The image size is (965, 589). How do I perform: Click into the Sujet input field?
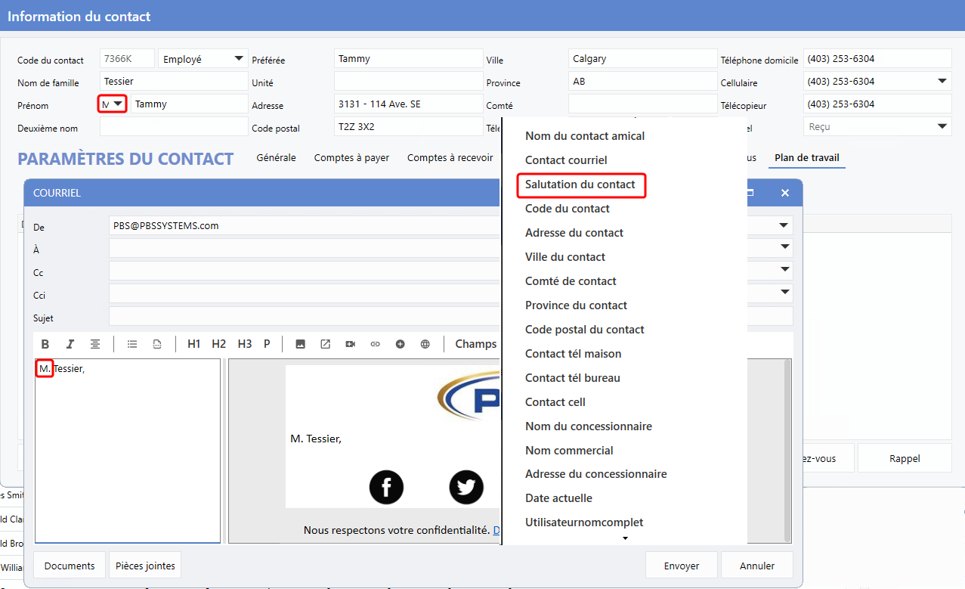pos(302,317)
